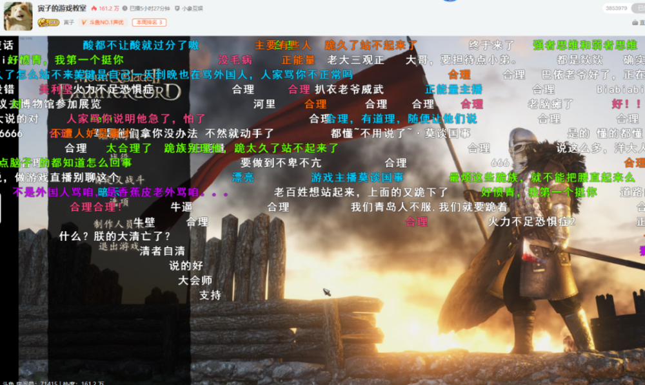645x385 pixels.
Task: Click the 161.2 万 popularity value
Action: click(108, 8)
